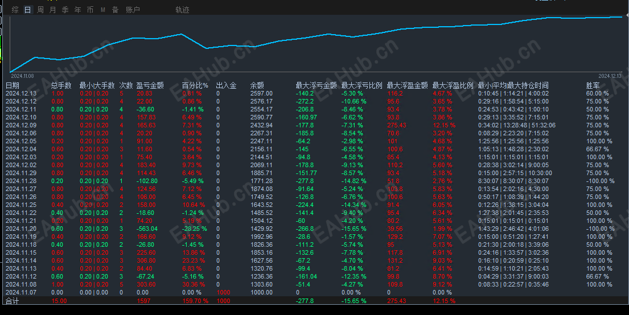Open the 币 currency tab

point(90,10)
